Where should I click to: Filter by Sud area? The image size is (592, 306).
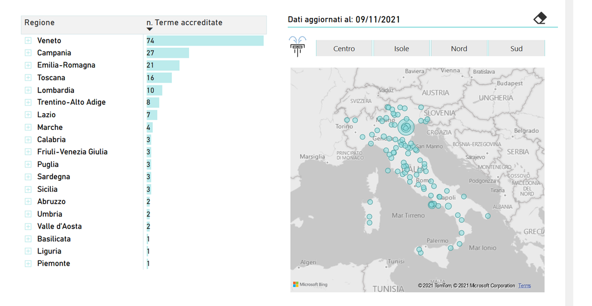pos(516,48)
